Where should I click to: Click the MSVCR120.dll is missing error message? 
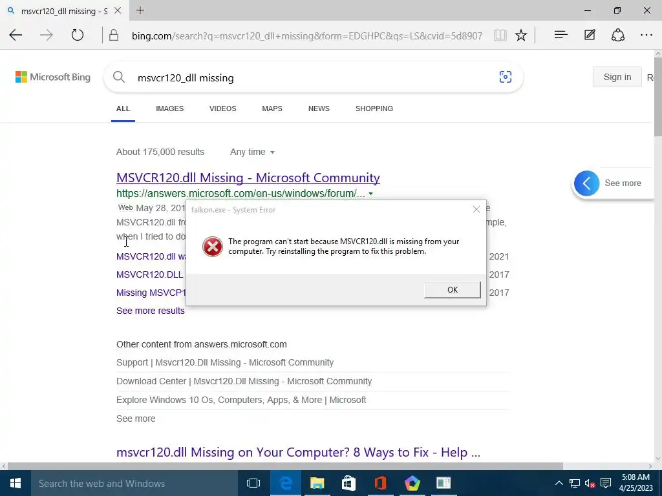344,246
